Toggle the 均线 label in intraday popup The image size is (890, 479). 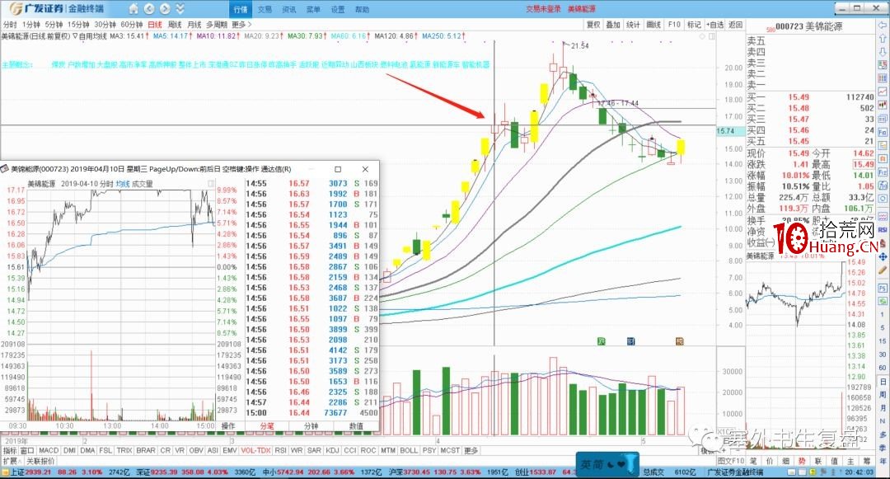(x=123, y=184)
